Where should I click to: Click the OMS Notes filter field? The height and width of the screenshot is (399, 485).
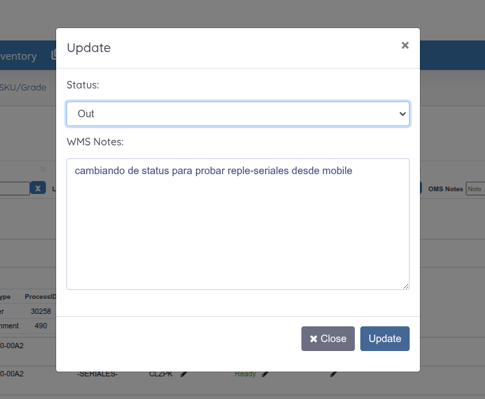pos(475,189)
